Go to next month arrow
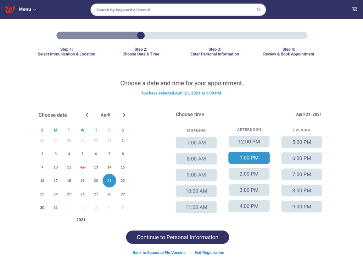This screenshot has width=363, height=258. [x=124, y=115]
